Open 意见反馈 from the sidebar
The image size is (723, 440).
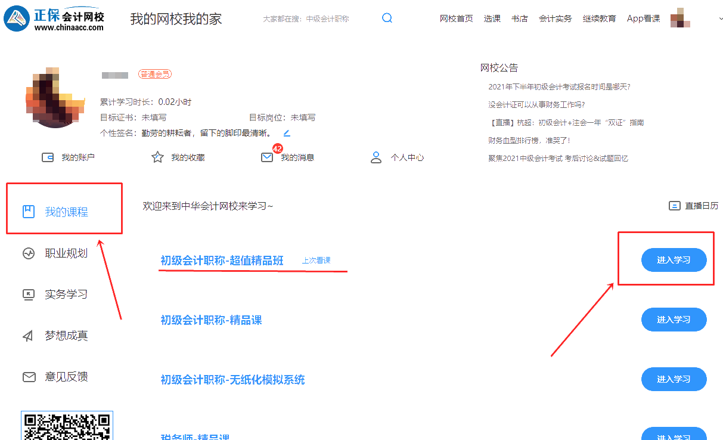pos(66,377)
